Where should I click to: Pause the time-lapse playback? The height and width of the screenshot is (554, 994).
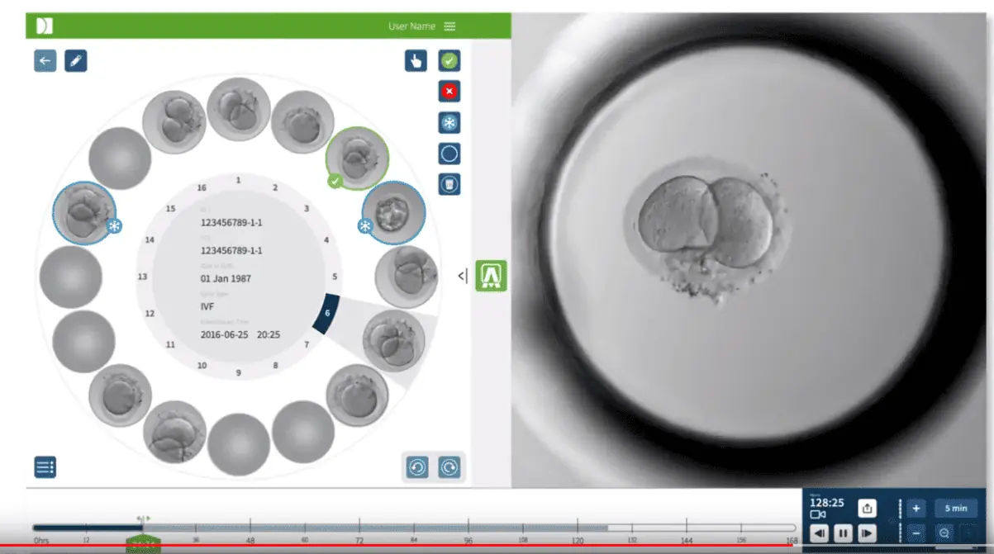(x=843, y=533)
